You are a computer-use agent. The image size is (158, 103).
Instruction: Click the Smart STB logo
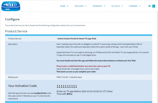tap(11, 6)
